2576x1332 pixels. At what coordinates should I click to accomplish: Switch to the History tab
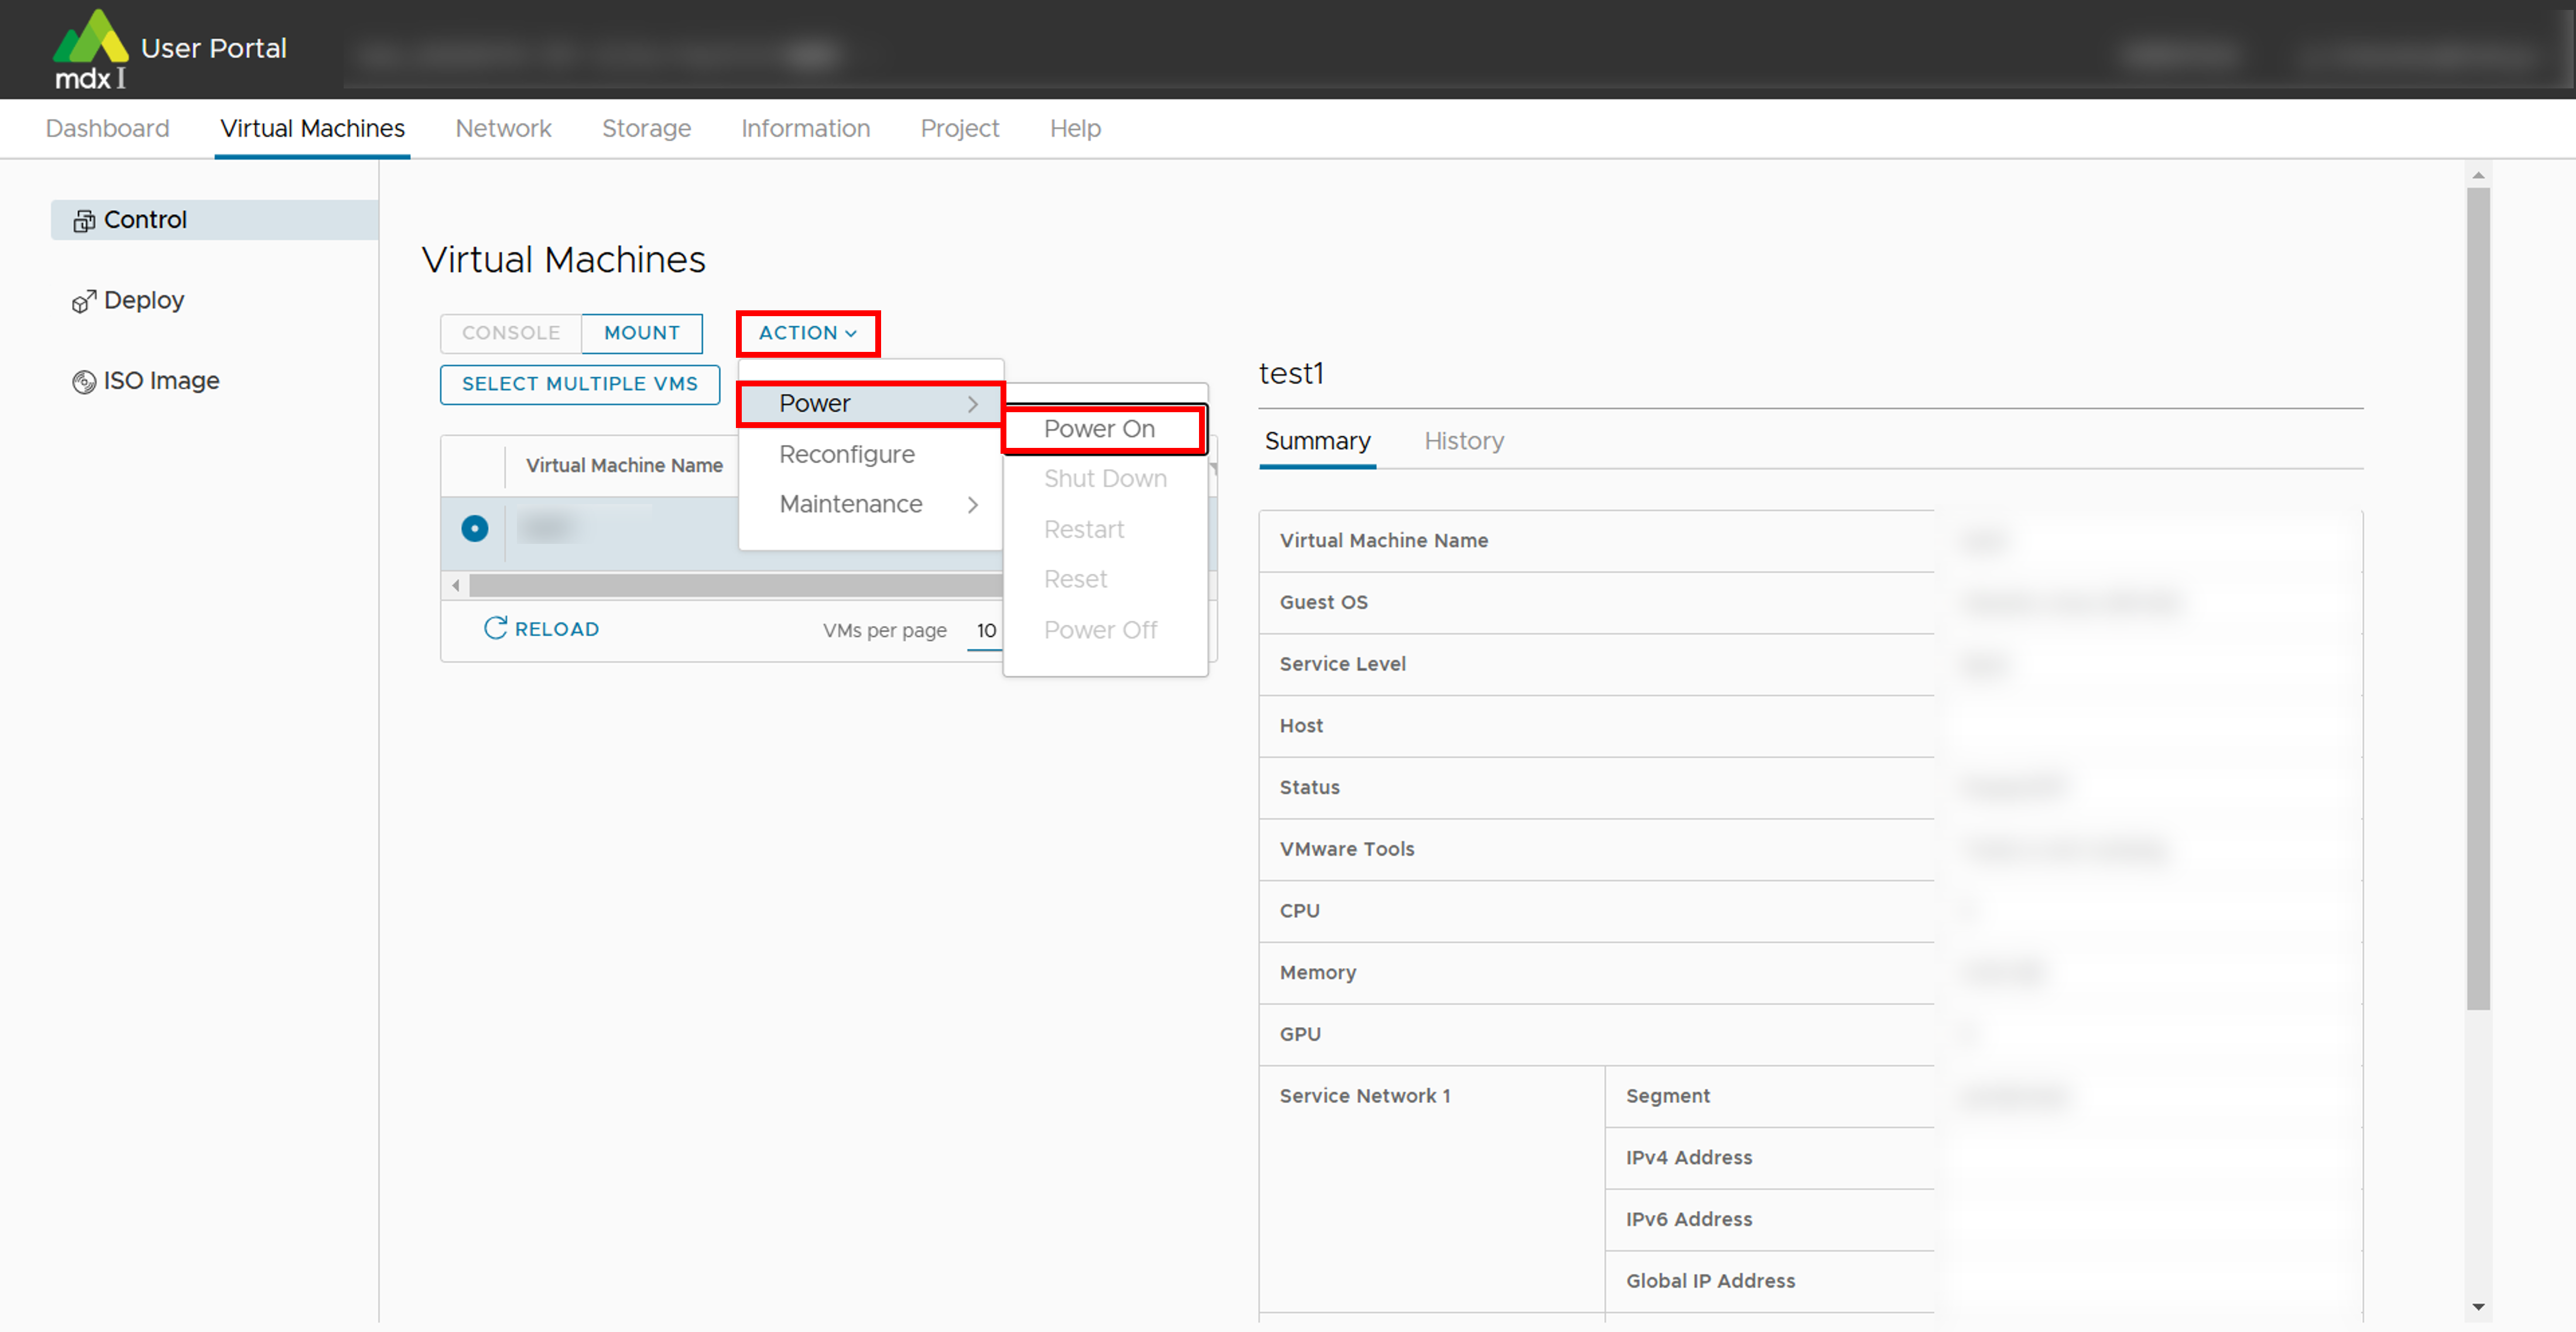pyautogui.click(x=1464, y=441)
